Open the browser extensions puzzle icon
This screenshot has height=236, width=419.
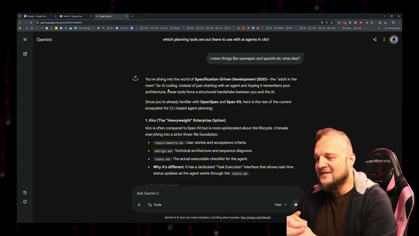[372, 23]
